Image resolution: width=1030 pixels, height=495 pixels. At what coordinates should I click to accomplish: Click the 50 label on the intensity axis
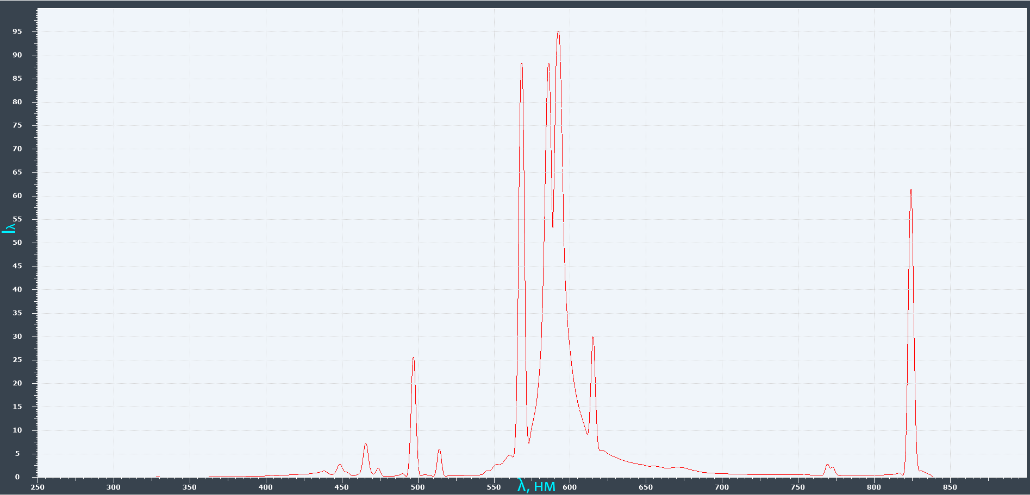[x=17, y=243]
